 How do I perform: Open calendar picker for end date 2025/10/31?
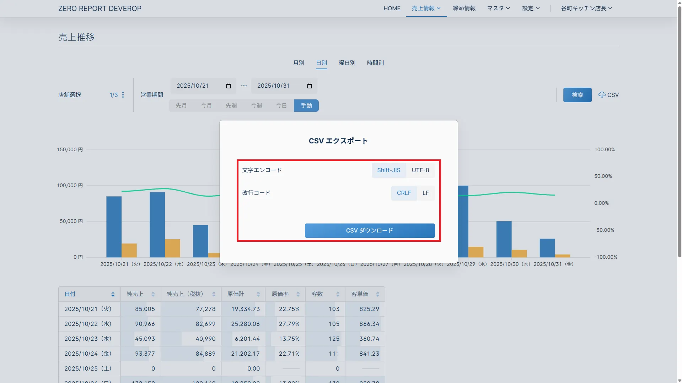[309, 86]
